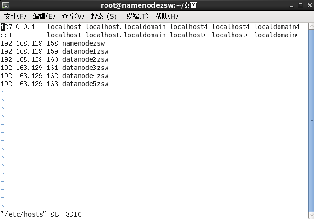Minimize the terminal window
The height and width of the screenshot is (219, 314).
[291, 6]
